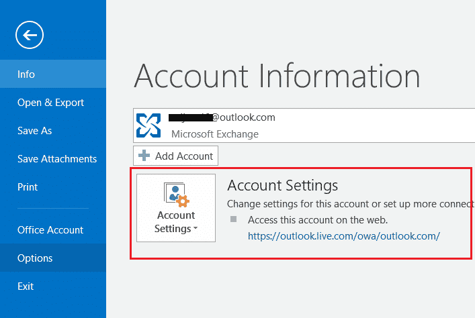Click the back arrow circle icon
This screenshot has height=318, width=475.
(x=30, y=35)
